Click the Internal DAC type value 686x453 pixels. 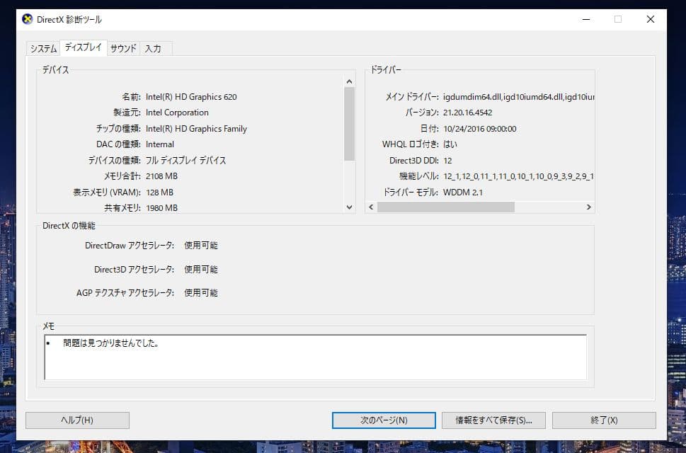point(160,144)
